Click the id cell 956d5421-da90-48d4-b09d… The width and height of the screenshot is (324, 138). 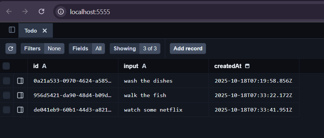73,95
